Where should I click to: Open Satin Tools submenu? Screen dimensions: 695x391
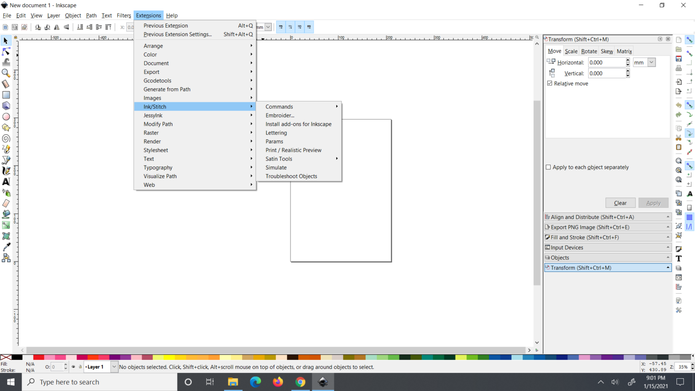click(279, 159)
